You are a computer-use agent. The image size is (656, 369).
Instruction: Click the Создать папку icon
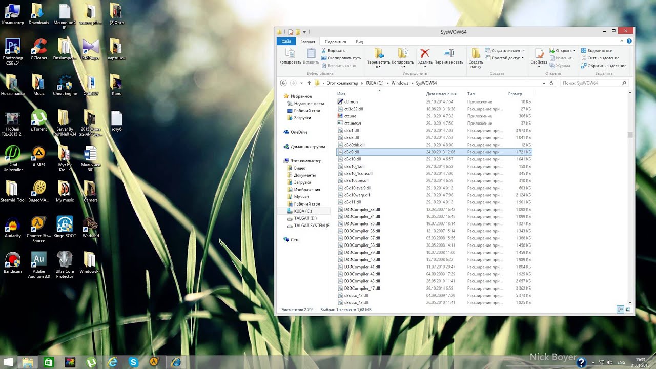[x=476, y=58]
